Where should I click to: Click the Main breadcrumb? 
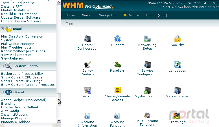69,23
